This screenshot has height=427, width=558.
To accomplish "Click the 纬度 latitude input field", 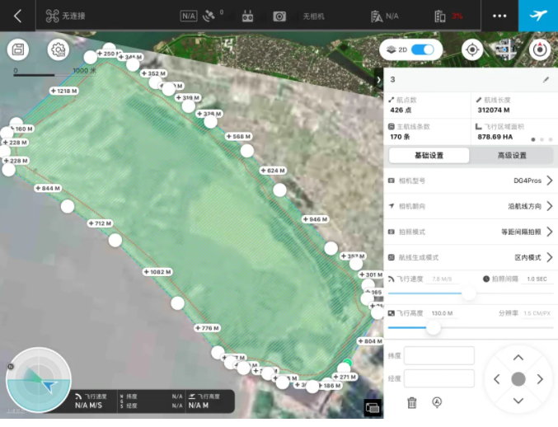I will click(x=438, y=355).
